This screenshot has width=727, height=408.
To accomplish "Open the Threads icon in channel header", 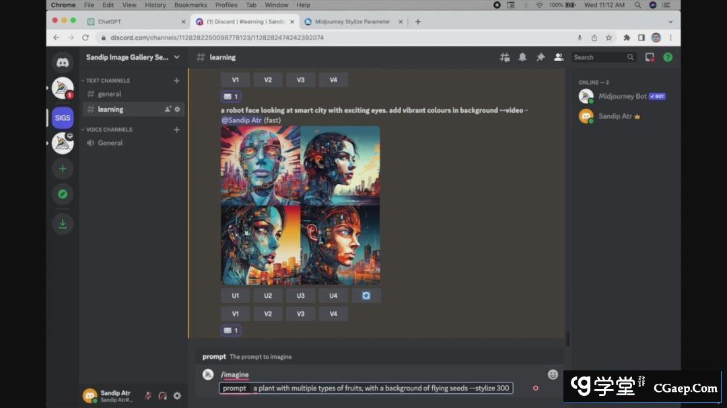I will (504, 58).
